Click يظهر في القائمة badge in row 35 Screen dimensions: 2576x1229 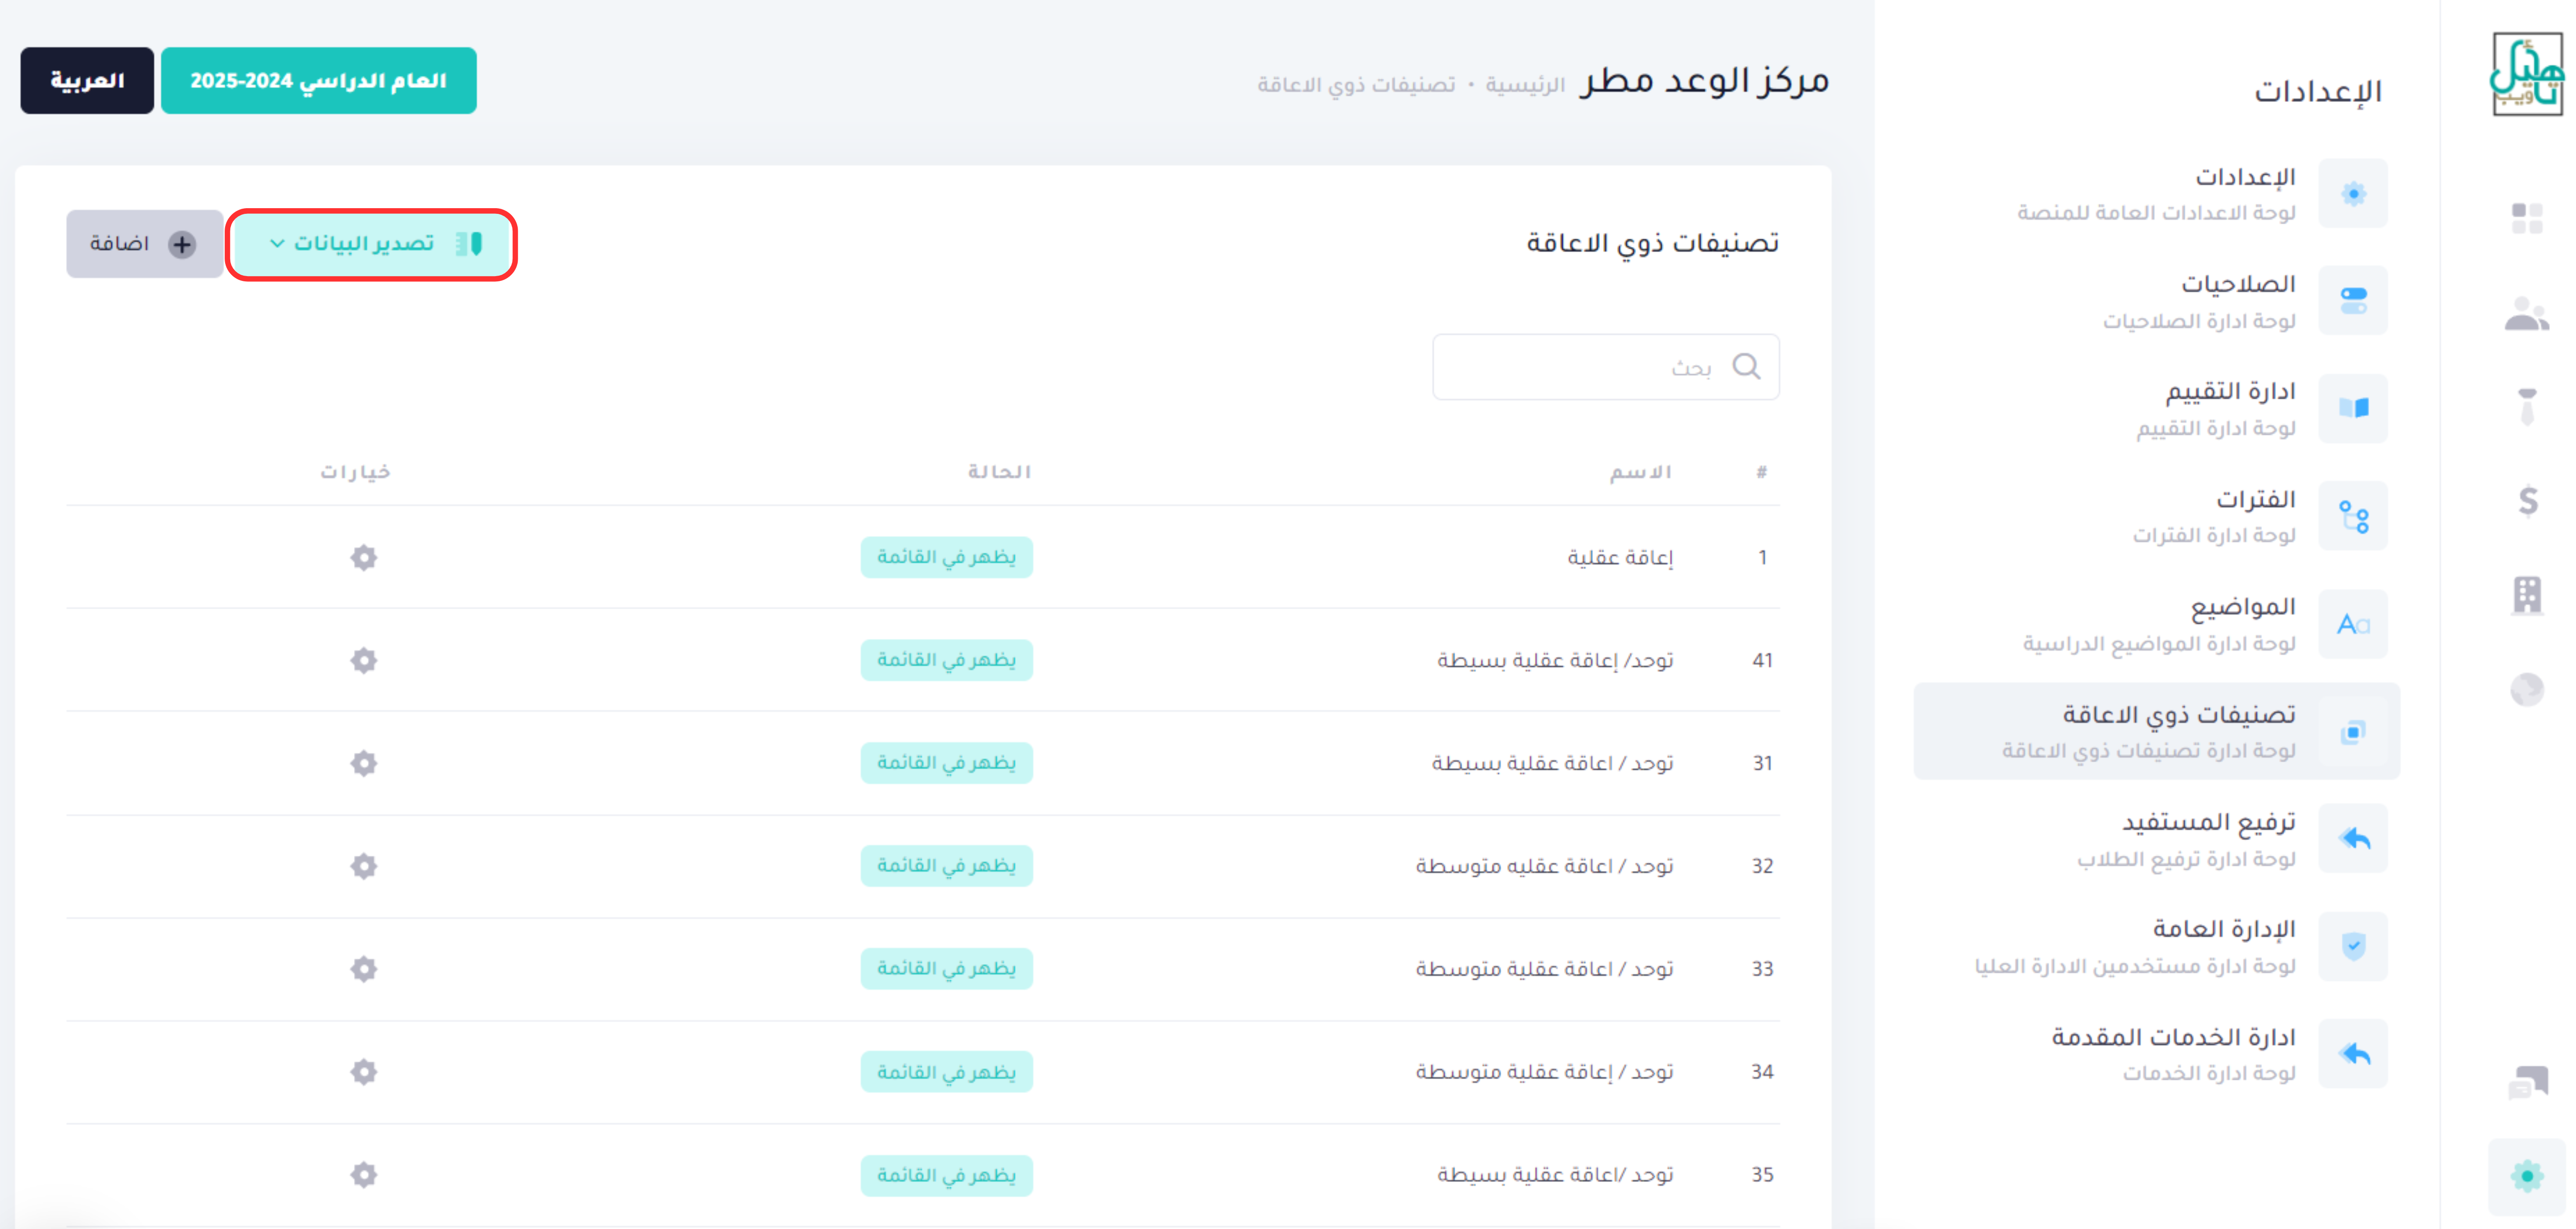[x=946, y=1175]
